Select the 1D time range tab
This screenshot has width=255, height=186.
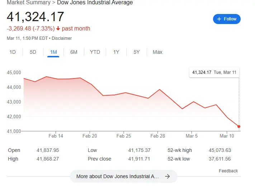point(13,52)
